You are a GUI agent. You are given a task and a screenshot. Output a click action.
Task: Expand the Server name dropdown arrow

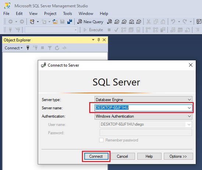point(189,108)
